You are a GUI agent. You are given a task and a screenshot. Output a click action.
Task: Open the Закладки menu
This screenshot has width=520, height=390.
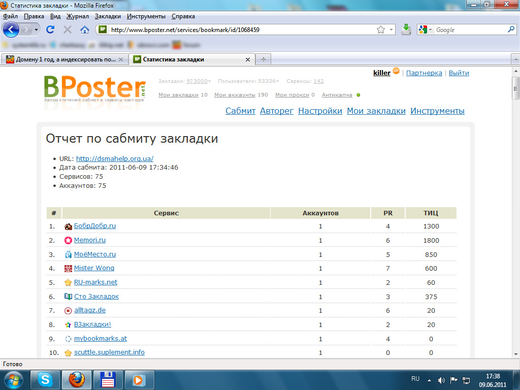[108, 16]
